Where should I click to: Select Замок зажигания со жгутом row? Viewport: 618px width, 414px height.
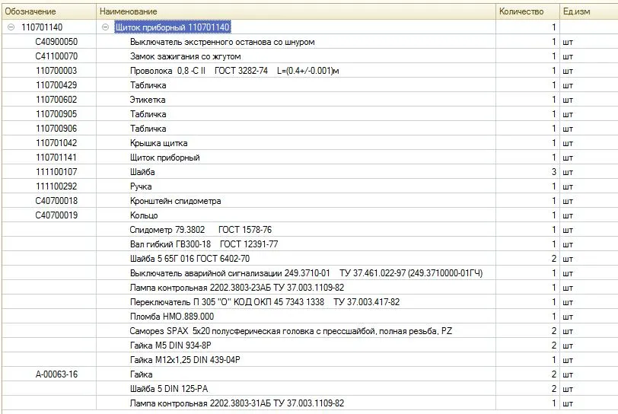coord(185,56)
